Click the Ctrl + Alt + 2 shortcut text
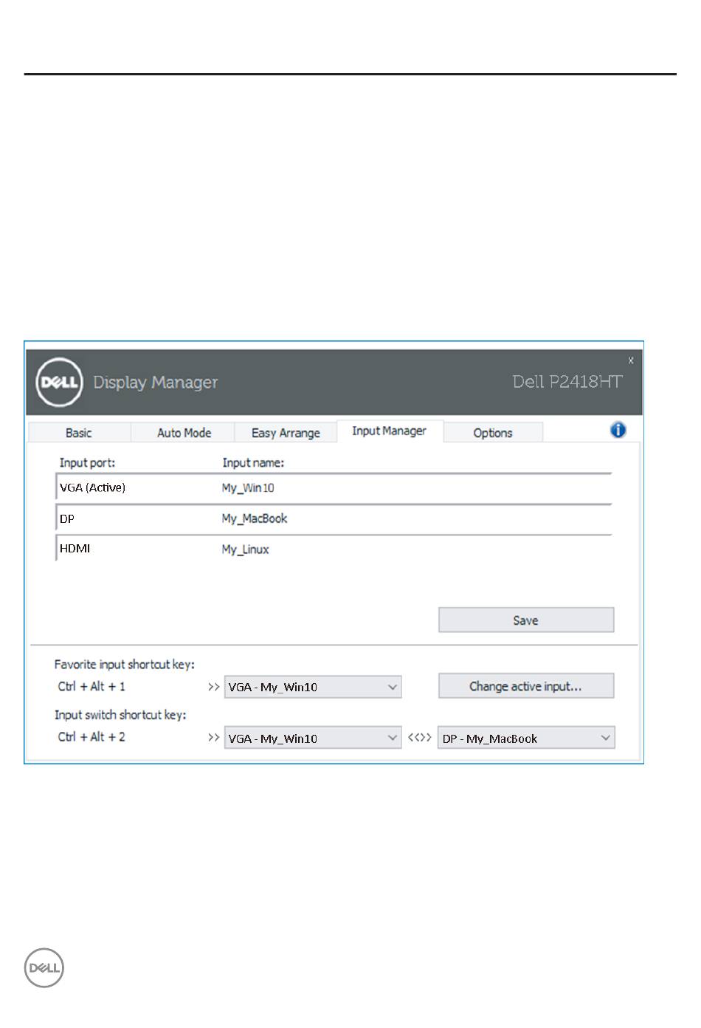This screenshot has width=701, height=1028. (91, 737)
